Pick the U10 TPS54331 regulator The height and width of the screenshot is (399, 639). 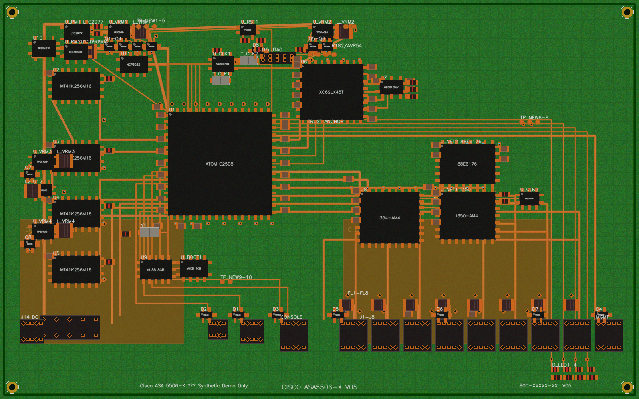(44, 48)
